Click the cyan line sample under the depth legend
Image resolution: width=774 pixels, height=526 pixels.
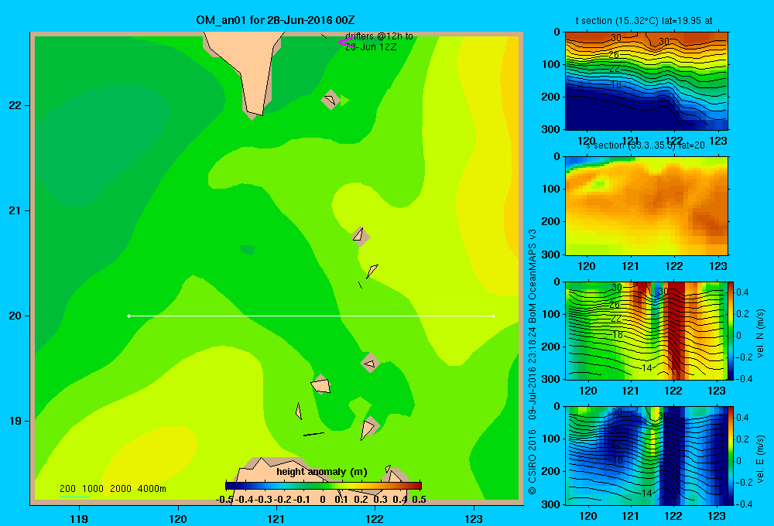(x=74, y=497)
